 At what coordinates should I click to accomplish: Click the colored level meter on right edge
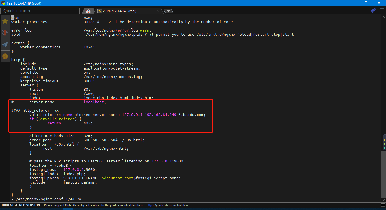coord(384,142)
